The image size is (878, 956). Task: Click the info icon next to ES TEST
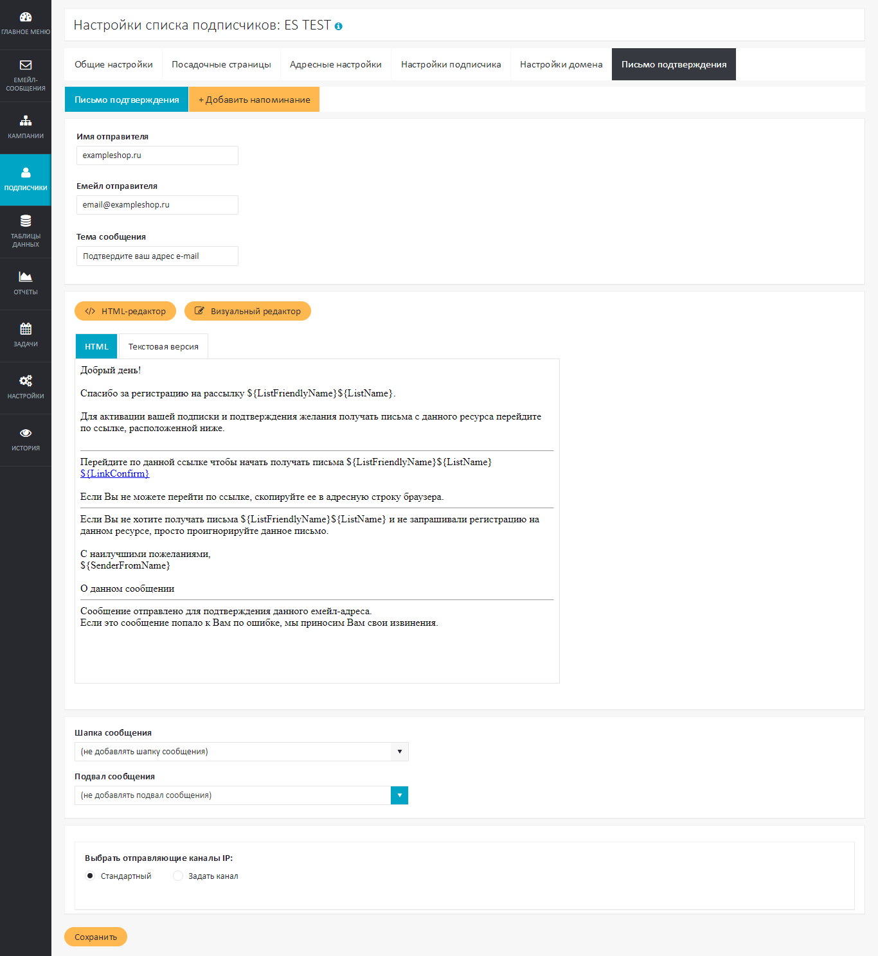click(339, 26)
